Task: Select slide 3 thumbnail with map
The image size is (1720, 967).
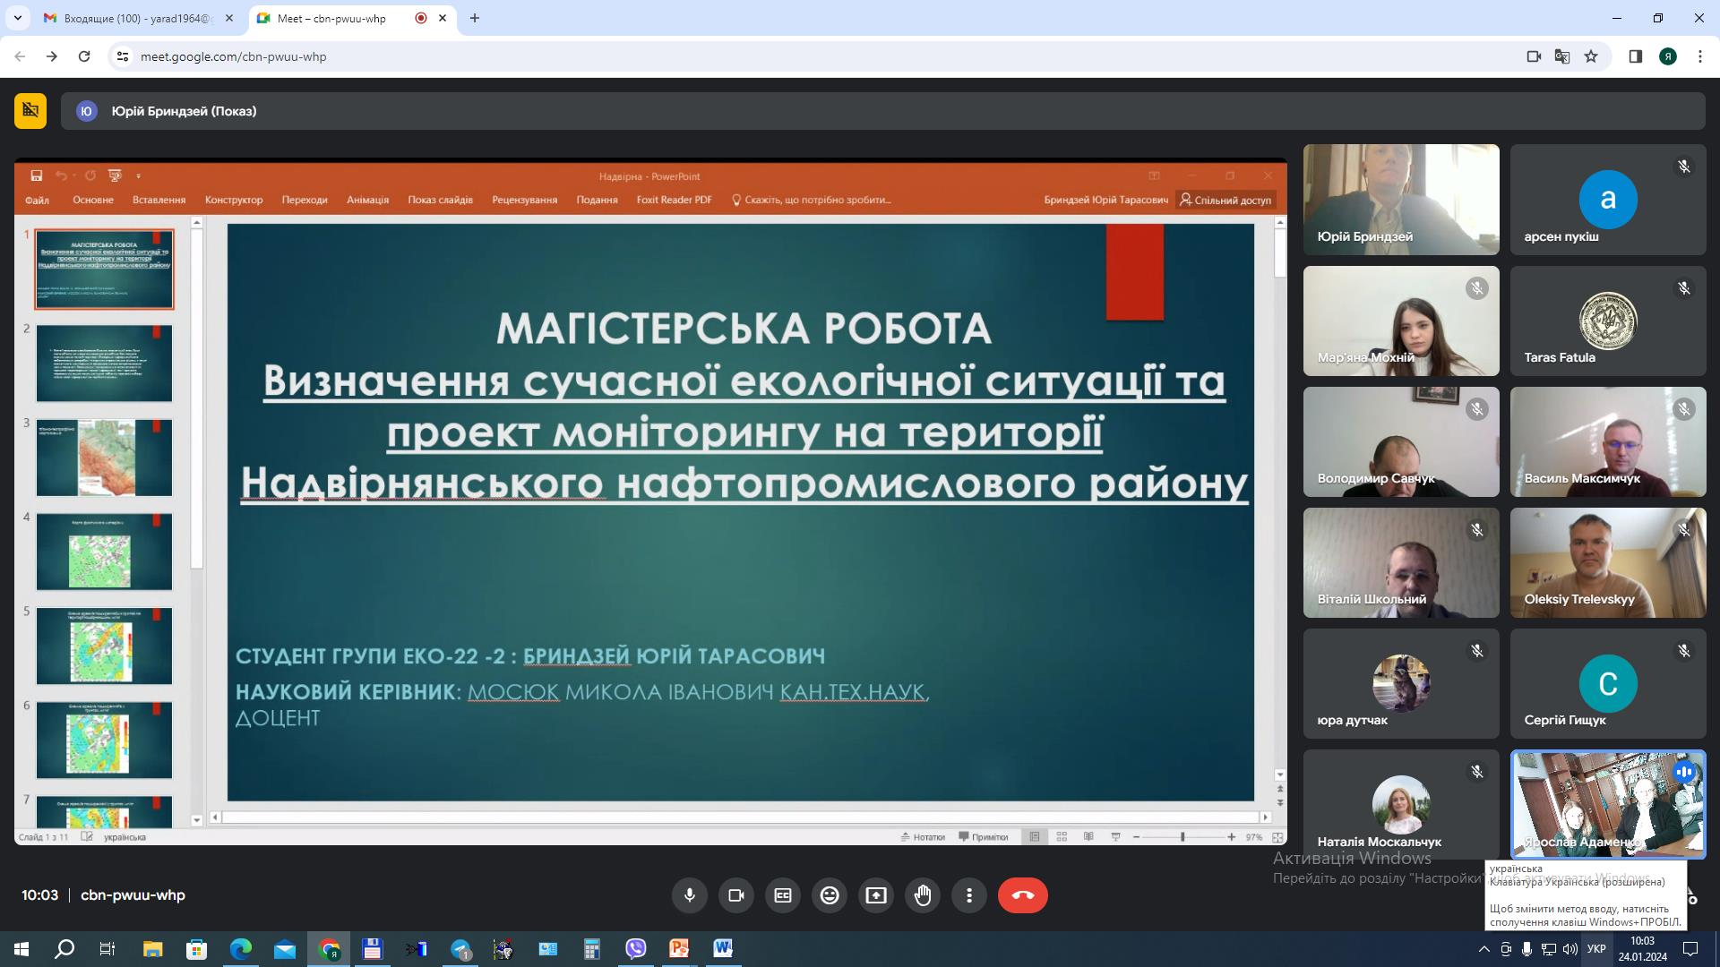Action: pos(104,458)
